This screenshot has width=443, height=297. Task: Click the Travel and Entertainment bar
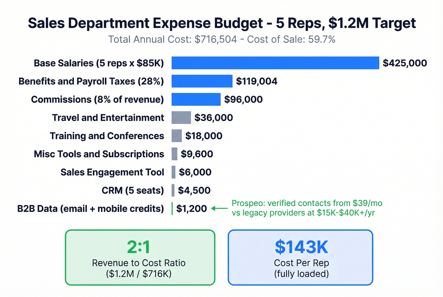(181, 117)
